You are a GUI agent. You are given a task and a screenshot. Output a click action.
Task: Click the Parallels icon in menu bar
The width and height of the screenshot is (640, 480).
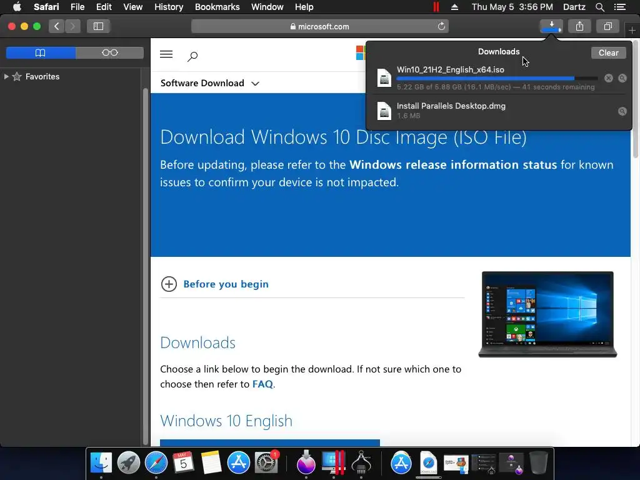[x=436, y=7]
